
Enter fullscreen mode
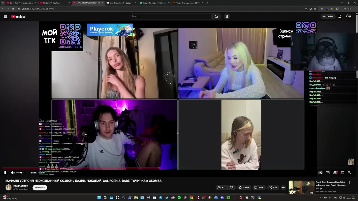point(350,173)
